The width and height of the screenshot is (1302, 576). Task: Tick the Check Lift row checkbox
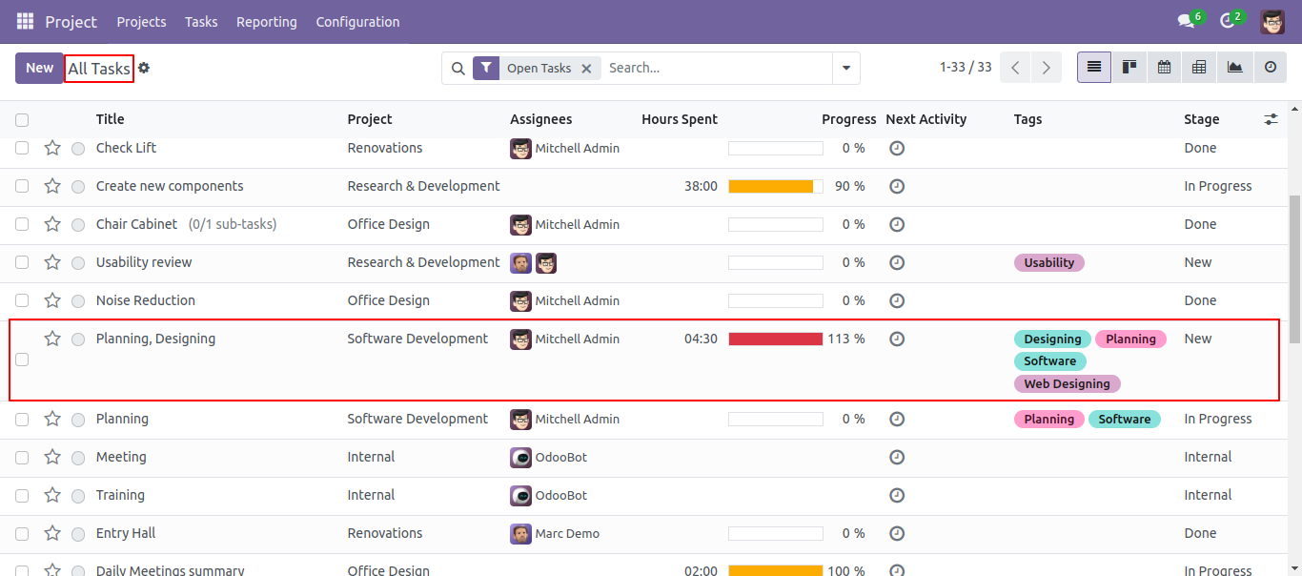click(x=22, y=148)
